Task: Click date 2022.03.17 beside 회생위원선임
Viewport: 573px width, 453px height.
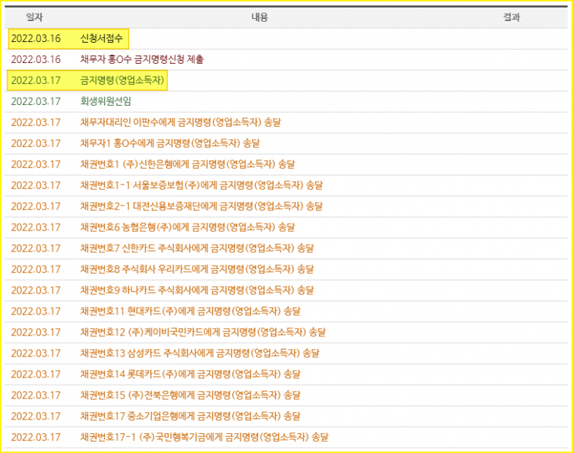Action: tap(36, 101)
